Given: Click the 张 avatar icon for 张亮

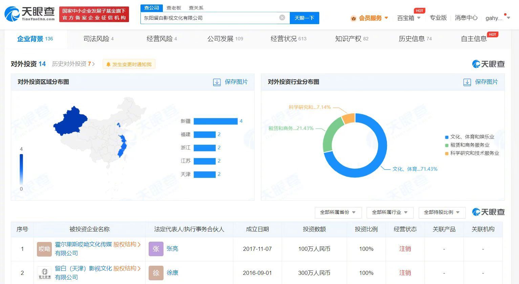Looking at the screenshot, I should pos(156,249).
